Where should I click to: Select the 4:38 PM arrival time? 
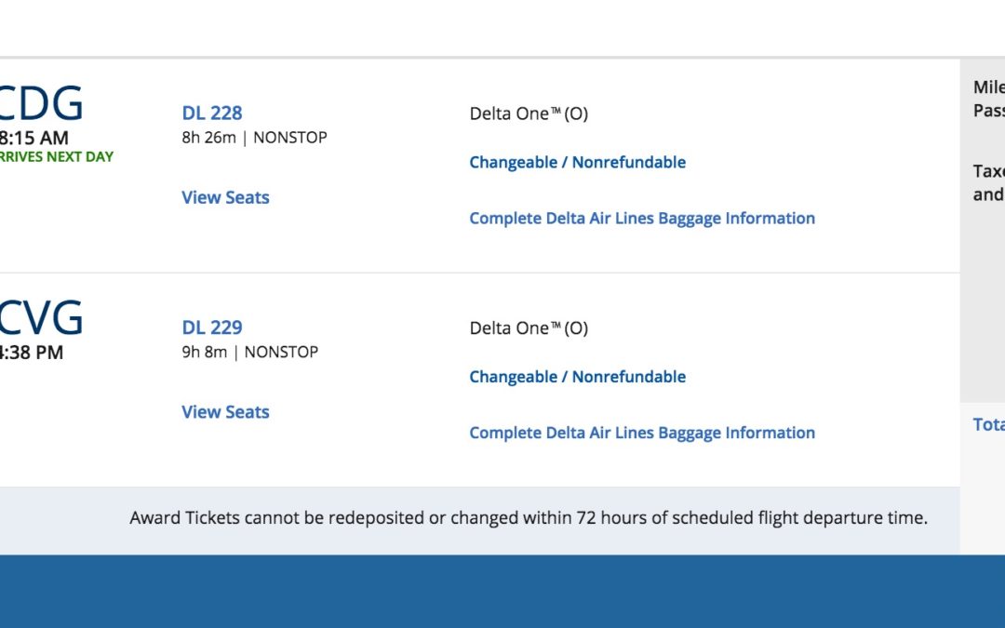coord(33,353)
